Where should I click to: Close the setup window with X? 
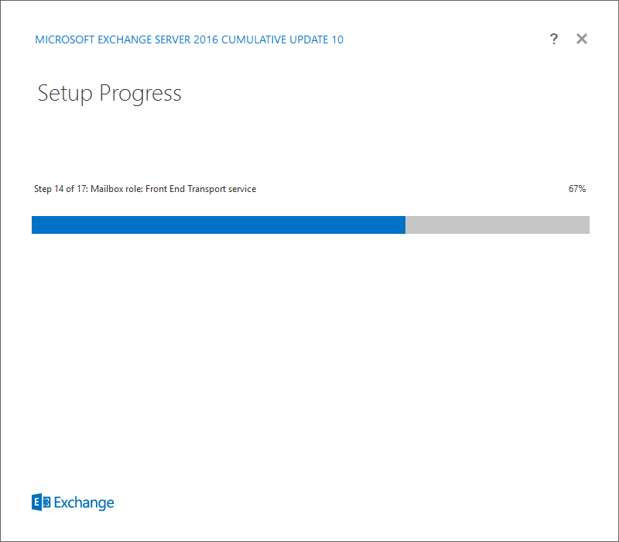582,39
